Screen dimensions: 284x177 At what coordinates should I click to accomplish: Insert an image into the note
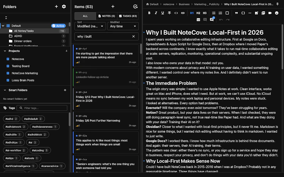(x=256, y=13)
